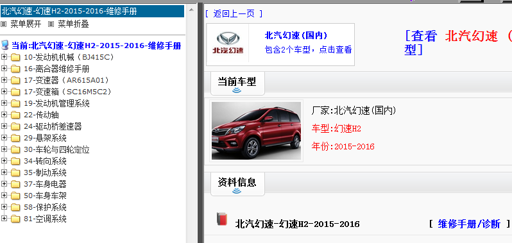Screen dimensions: 512x243
Task: Click the text 厂家:北汽幻速(国内)
Action: [x=354, y=111]
